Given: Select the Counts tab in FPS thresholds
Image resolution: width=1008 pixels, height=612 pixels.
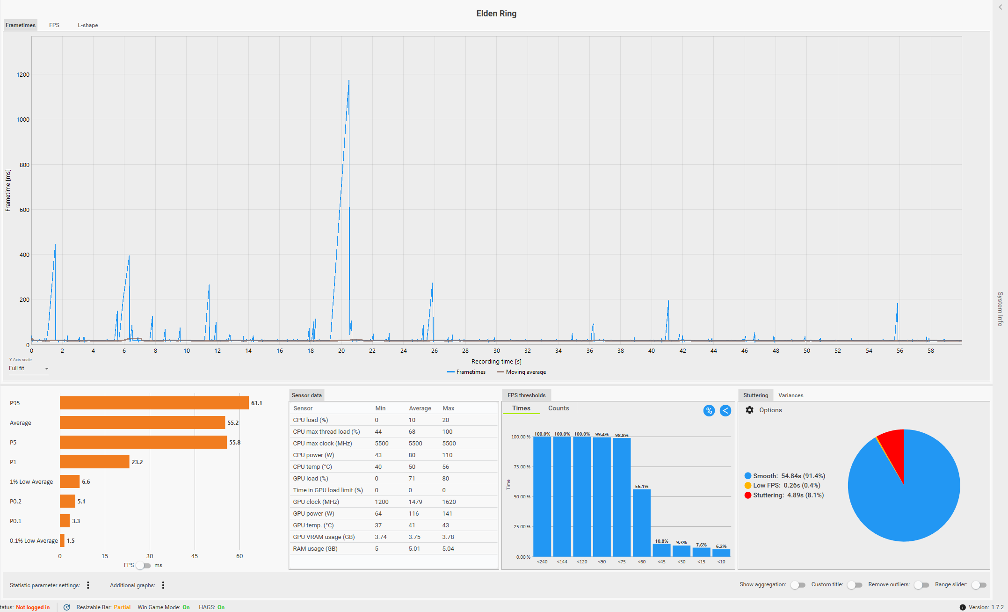Looking at the screenshot, I should point(558,408).
